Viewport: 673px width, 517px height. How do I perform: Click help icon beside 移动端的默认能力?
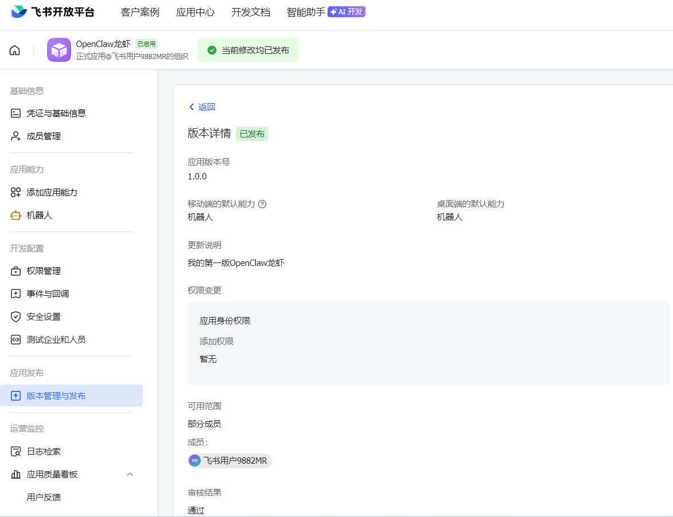(262, 204)
